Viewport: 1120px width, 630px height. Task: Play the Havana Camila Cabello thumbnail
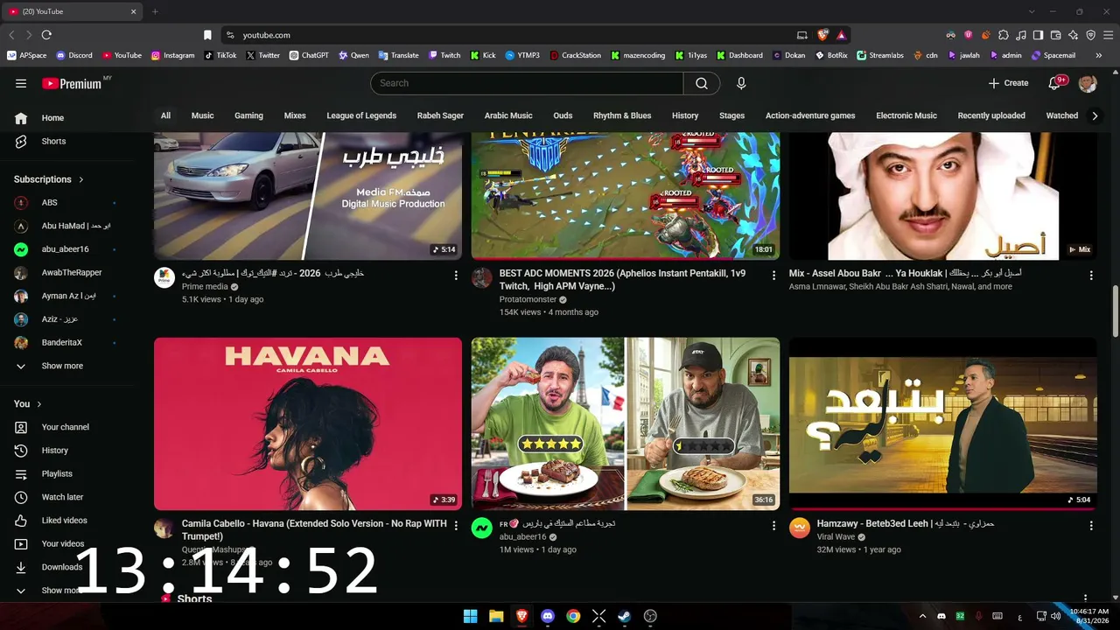tap(308, 423)
